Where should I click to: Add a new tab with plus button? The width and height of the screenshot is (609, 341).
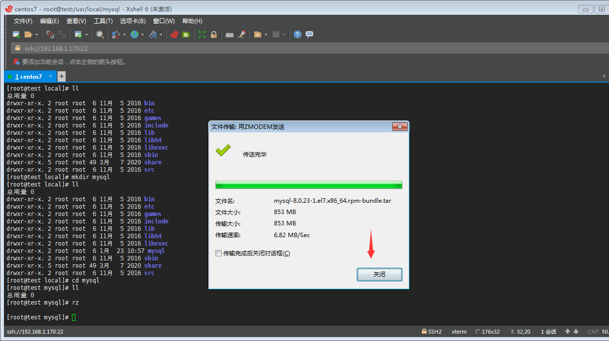point(62,76)
